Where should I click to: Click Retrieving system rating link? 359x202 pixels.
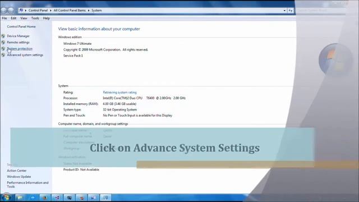[119, 92]
